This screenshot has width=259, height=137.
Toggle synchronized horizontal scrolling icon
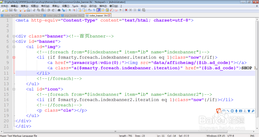[84, 10]
